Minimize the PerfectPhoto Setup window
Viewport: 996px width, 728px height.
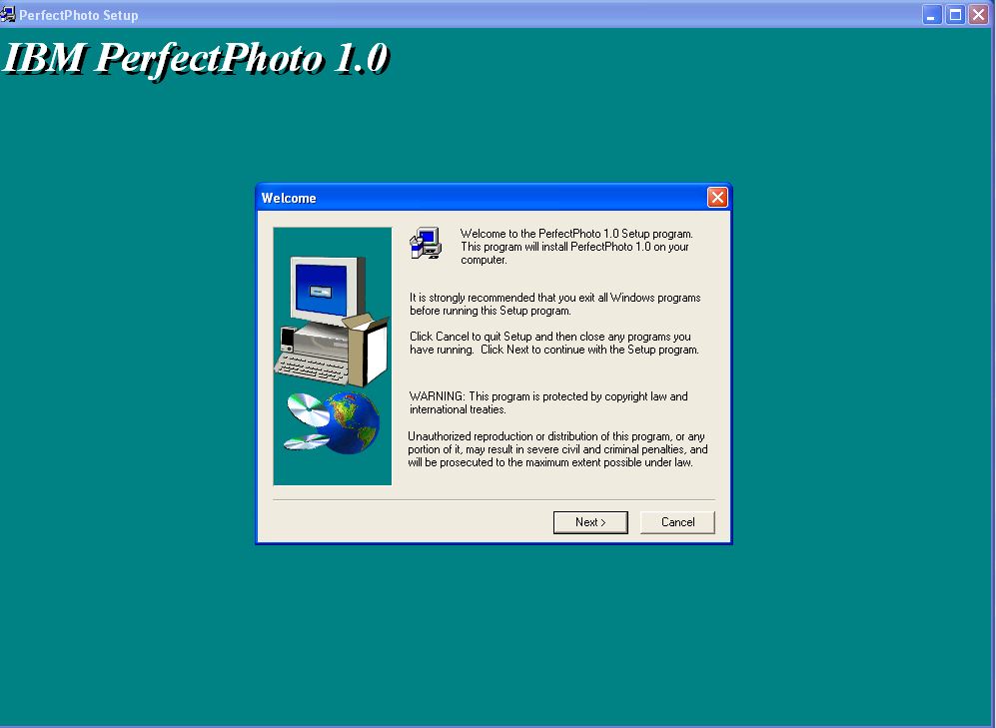point(932,15)
